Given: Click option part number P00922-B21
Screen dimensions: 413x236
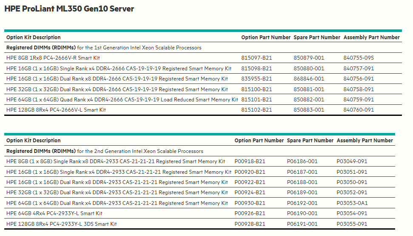Looking at the screenshot, I should click(x=250, y=182).
